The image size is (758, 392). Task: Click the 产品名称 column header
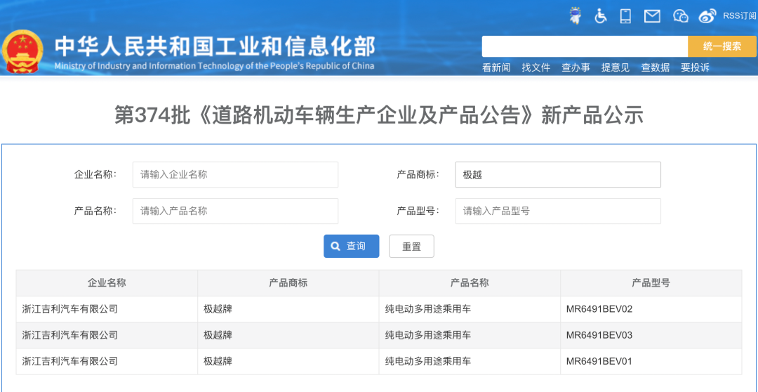tap(470, 283)
